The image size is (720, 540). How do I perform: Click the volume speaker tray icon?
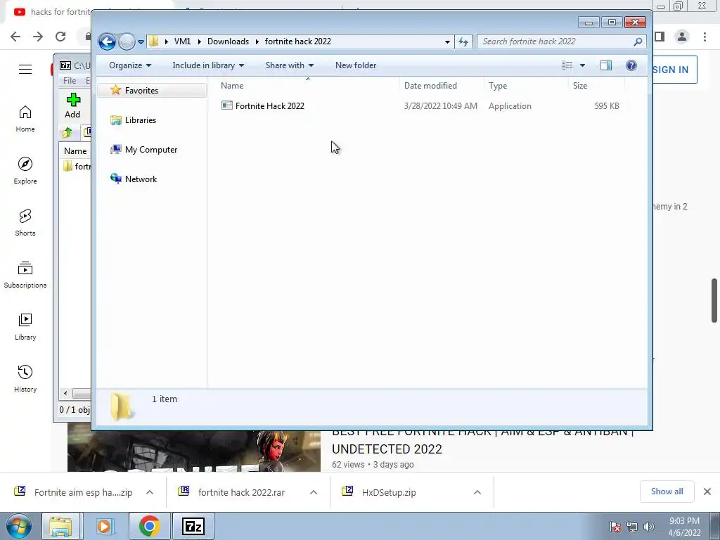[649, 527]
